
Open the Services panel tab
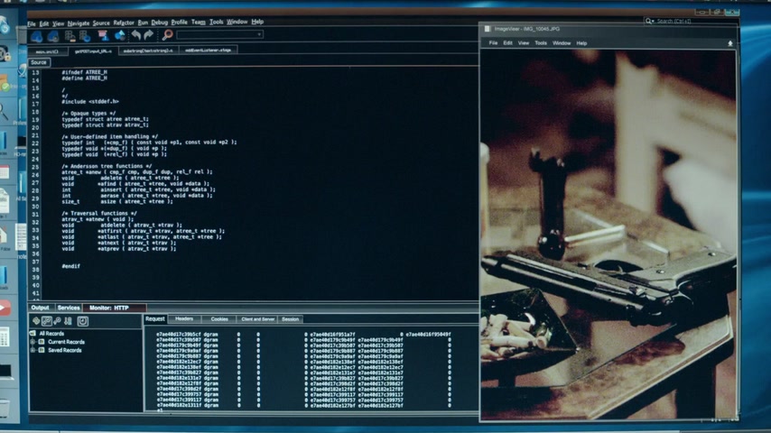(x=69, y=308)
